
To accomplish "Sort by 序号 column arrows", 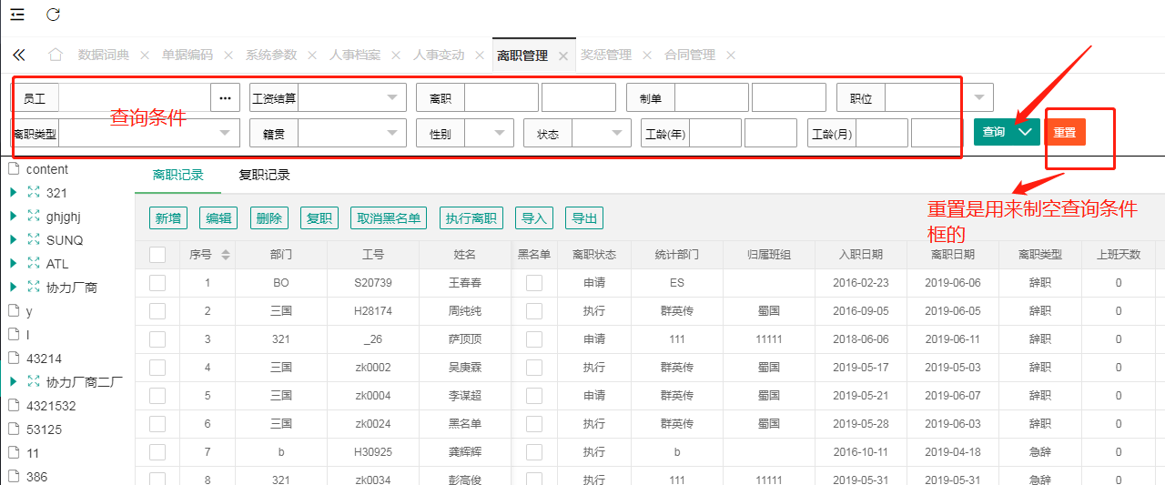I will pos(226,255).
